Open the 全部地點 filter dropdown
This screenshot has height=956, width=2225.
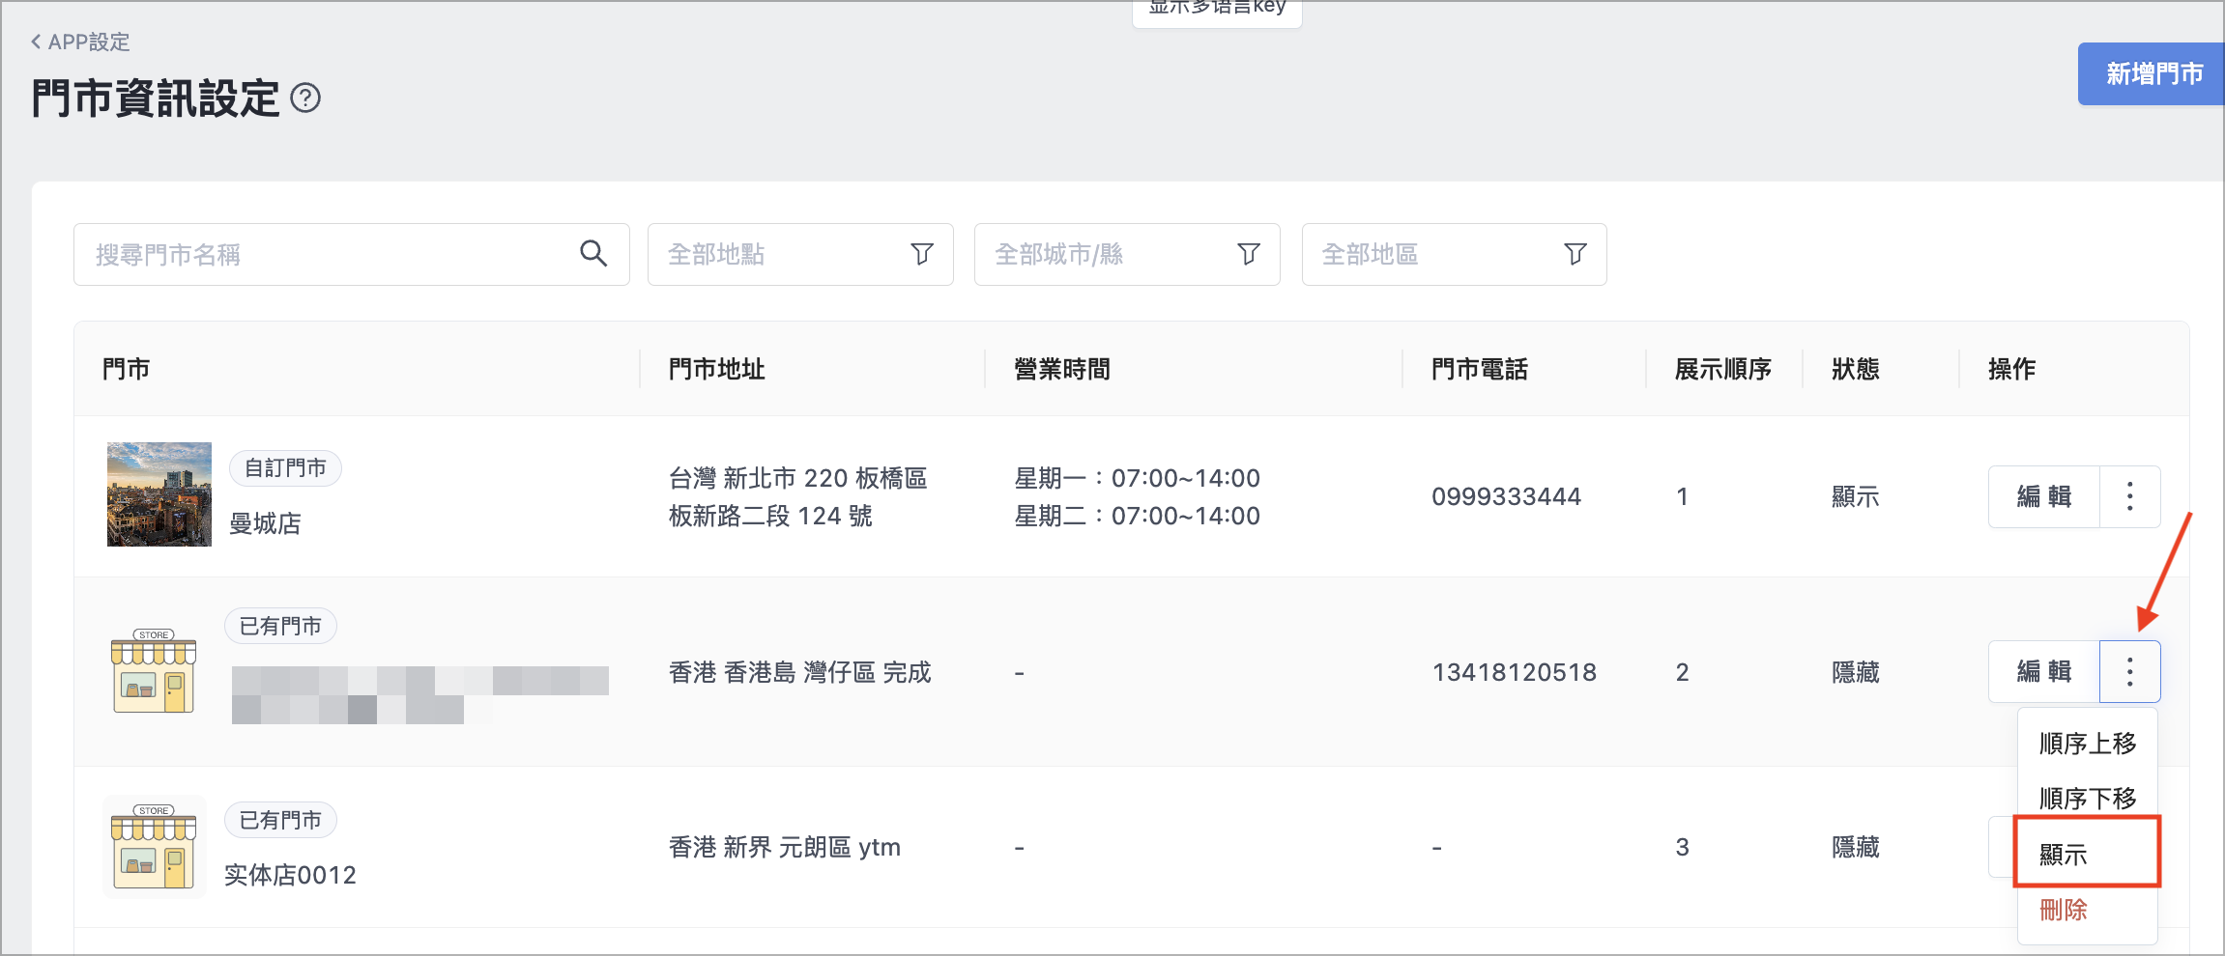(x=800, y=254)
